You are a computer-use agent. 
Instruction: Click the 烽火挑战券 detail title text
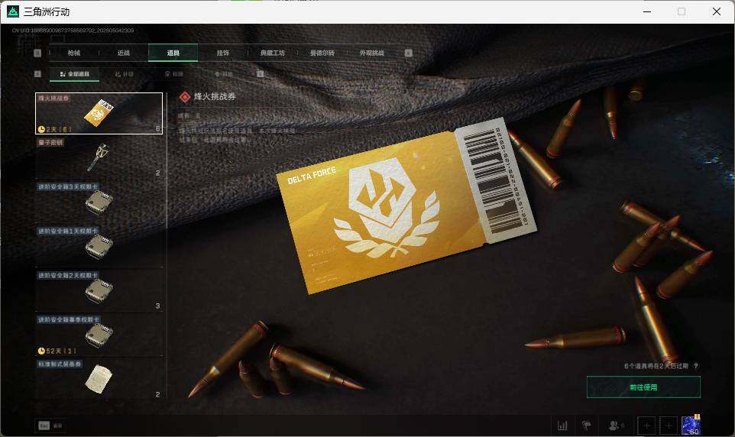215,96
